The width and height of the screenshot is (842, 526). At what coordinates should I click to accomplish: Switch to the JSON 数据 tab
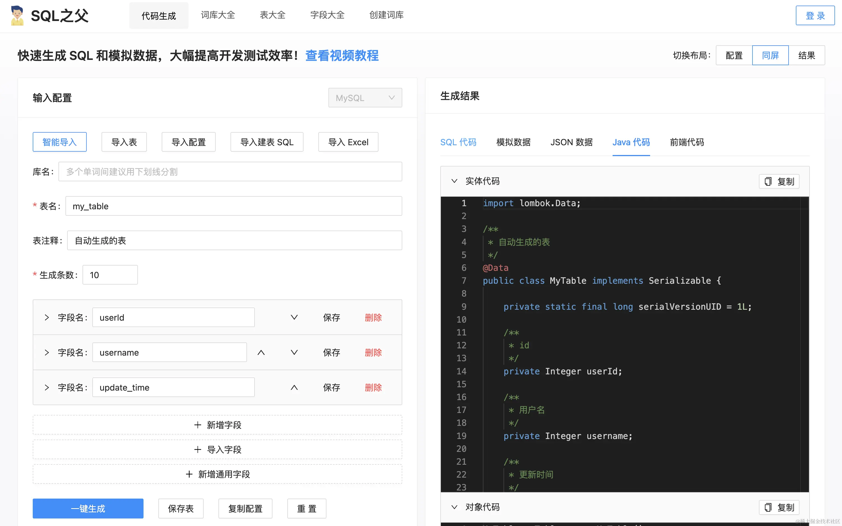[571, 142]
